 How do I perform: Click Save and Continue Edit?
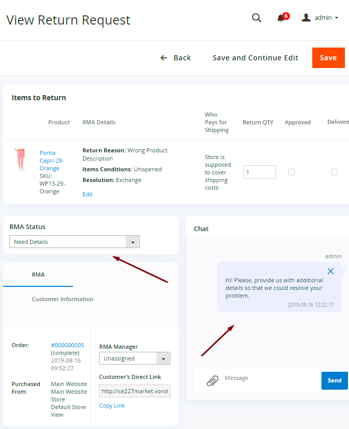tap(255, 58)
